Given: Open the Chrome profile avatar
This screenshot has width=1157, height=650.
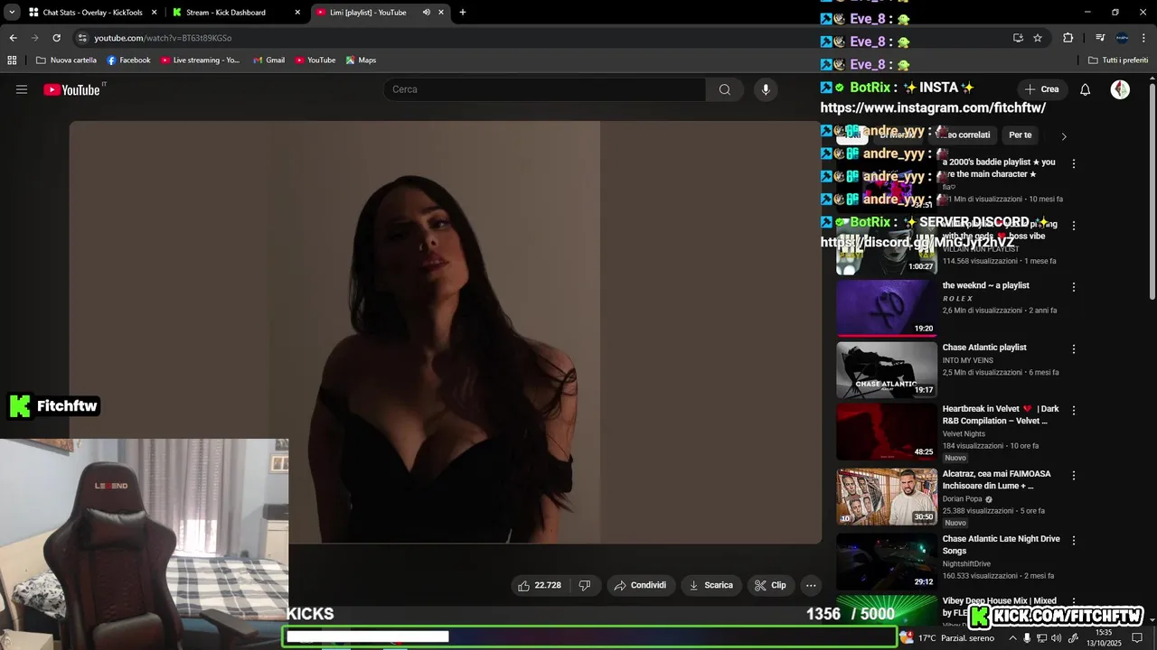Looking at the screenshot, I should (x=1122, y=38).
